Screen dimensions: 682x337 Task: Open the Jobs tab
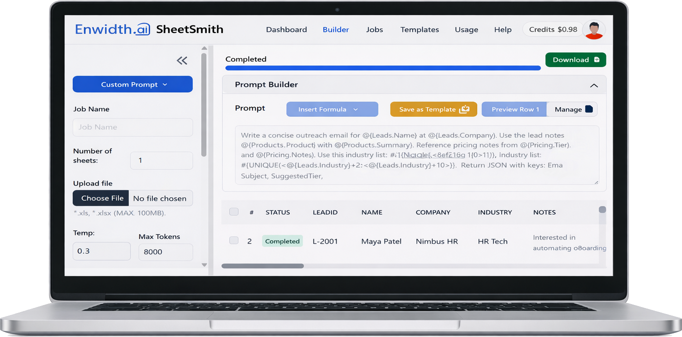[x=374, y=29]
